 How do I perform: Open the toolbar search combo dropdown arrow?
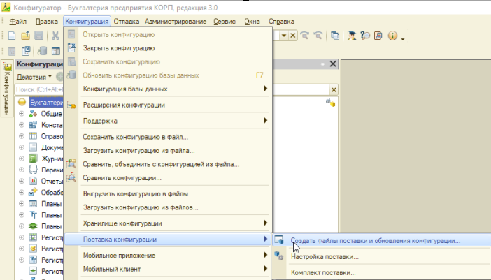click(284, 36)
